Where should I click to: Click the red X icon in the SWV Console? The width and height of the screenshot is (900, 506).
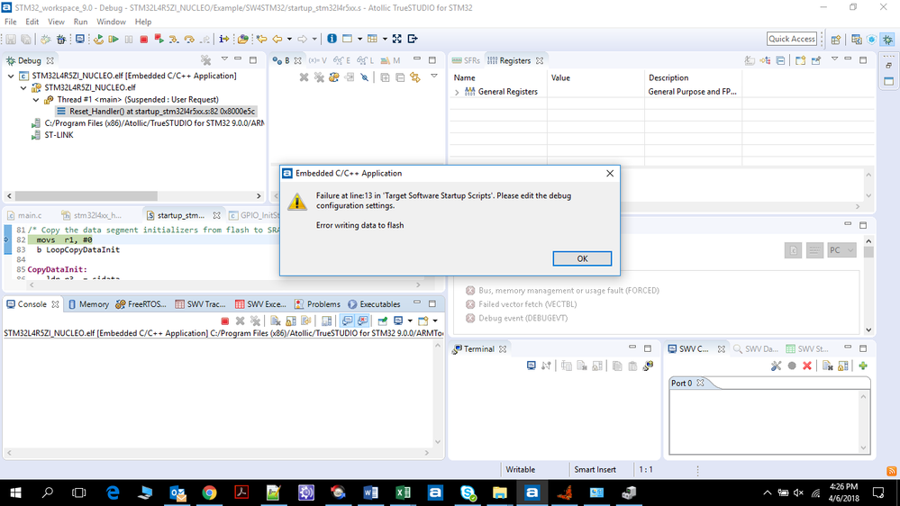pos(807,366)
